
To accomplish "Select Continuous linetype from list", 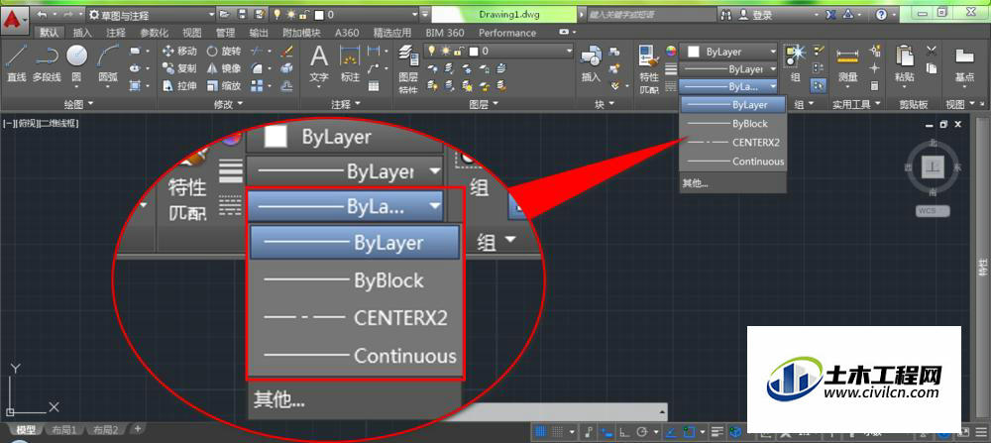I will pos(733,162).
